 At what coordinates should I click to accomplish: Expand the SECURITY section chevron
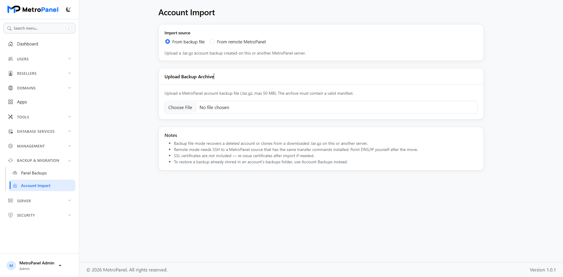(x=69, y=215)
